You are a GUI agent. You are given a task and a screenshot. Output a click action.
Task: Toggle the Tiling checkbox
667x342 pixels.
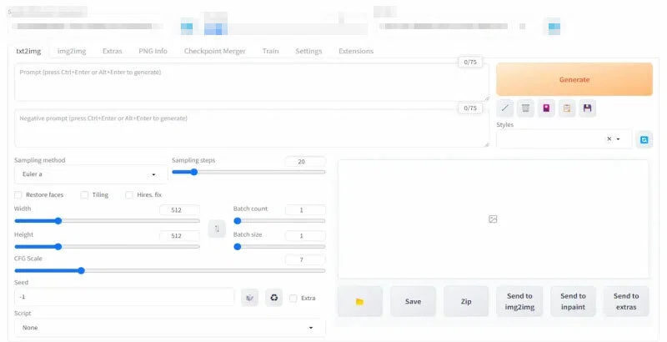[x=84, y=195]
